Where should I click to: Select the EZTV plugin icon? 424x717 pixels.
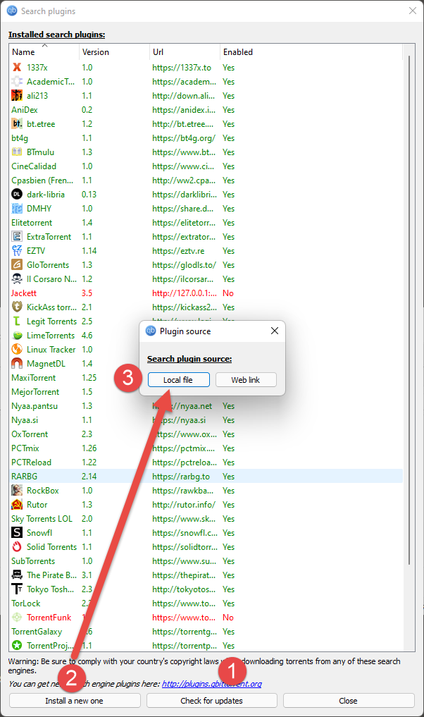coord(17,250)
